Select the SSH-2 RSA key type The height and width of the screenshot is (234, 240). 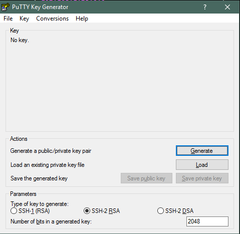102,211
